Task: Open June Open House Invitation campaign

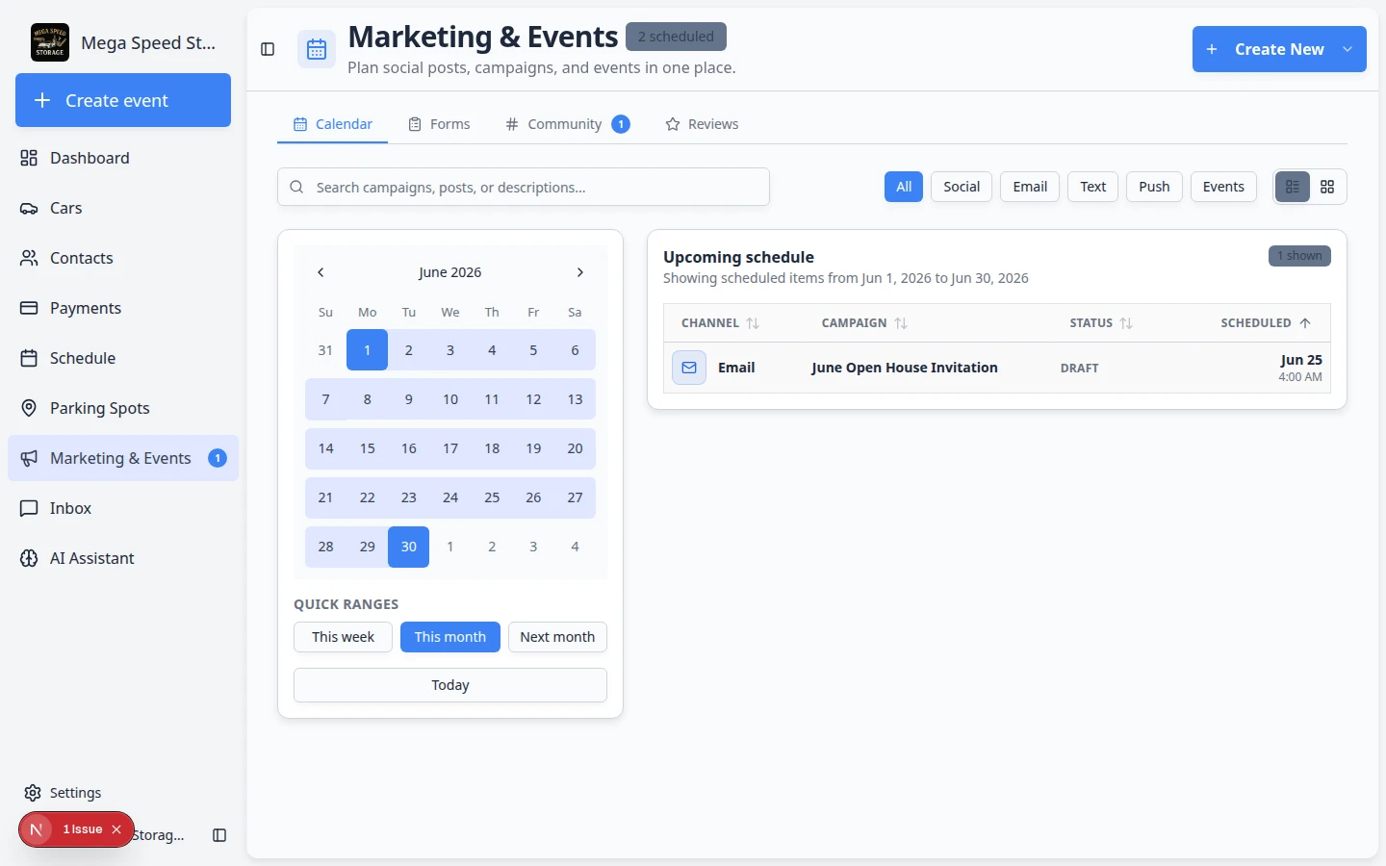Action: 904,368
